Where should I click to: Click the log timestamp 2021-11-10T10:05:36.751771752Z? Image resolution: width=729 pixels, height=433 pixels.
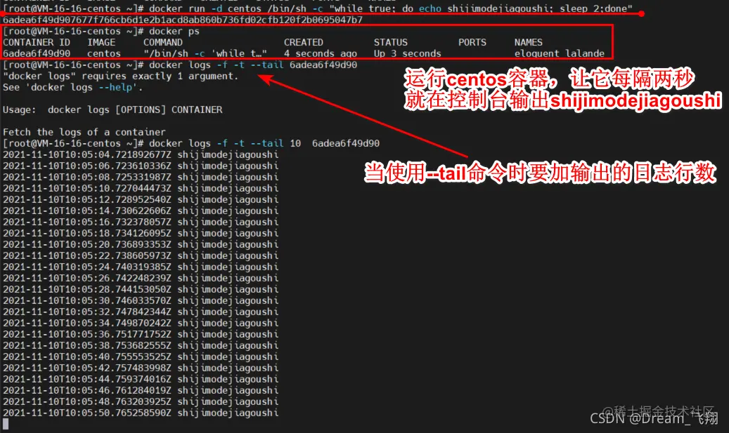click(x=87, y=334)
